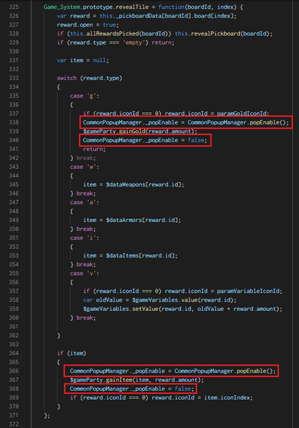The image size is (299, 428).
Task: Click the false value on line 340
Action: tap(196, 140)
